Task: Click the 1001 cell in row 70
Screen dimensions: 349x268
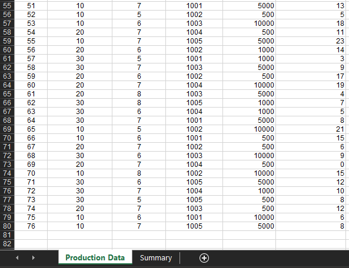Action: point(194,138)
